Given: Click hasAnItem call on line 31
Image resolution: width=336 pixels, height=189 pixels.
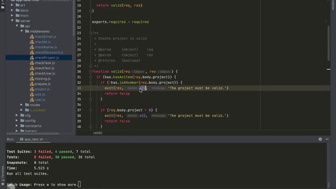Looking at the screenshot, I should (122, 77).
